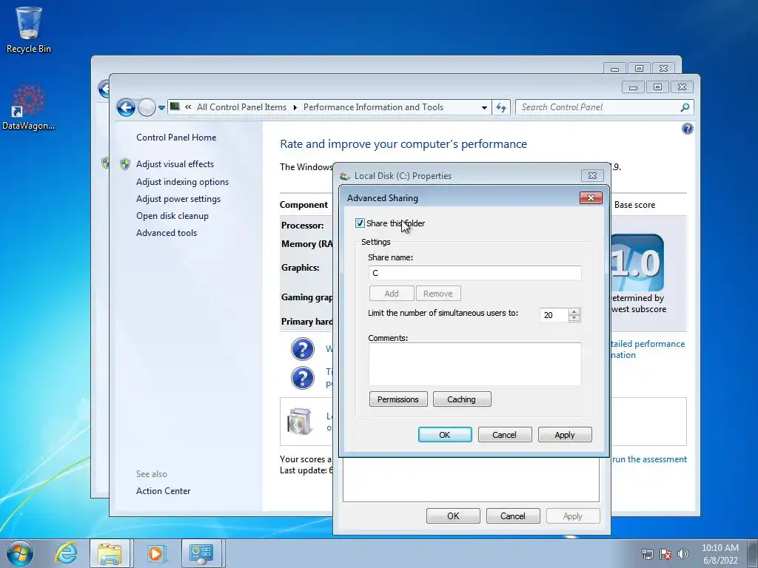758x568 pixels.
Task: Expand the address bar history dropdown
Action: click(x=484, y=107)
